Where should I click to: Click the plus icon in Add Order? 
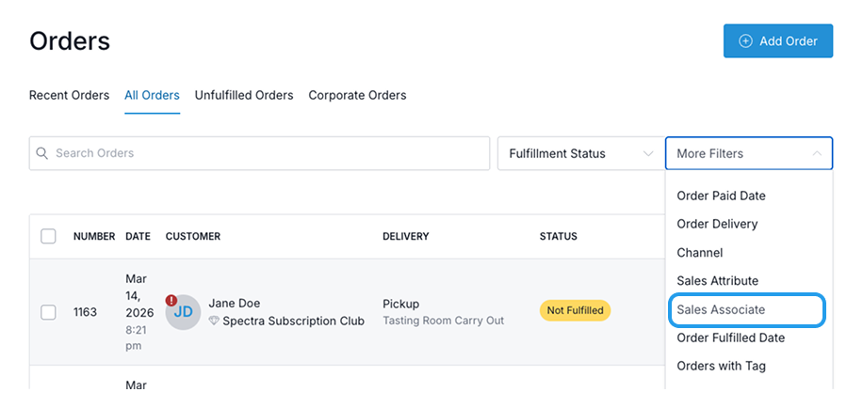745,41
